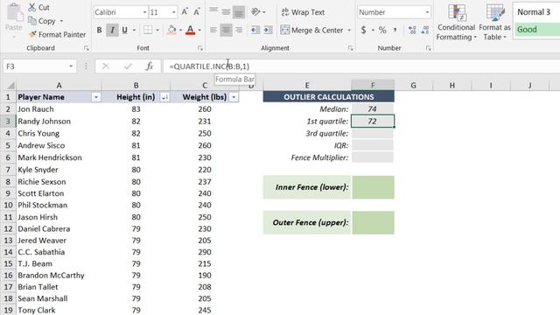Click the Inner Fence (lower) result cell

(373, 187)
